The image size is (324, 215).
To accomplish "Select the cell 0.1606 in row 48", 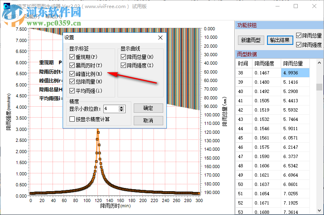I will click(x=266, y=166).
